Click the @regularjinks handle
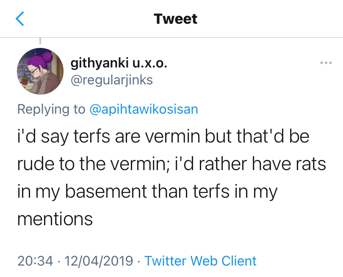The image size is (343, 277). (x=111, y=80)
